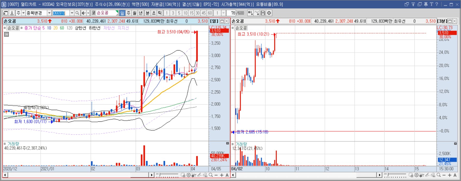Toggle 거래량 volume indicator box in left chart
461x181 pixels.
(5, 144)
